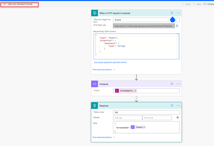Open help for the Compose action
Screen dimensions: 214x146
click(x=172, y=84)
